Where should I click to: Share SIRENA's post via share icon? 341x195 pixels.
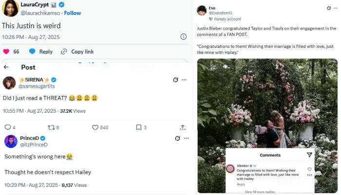[x=182, y=127]
